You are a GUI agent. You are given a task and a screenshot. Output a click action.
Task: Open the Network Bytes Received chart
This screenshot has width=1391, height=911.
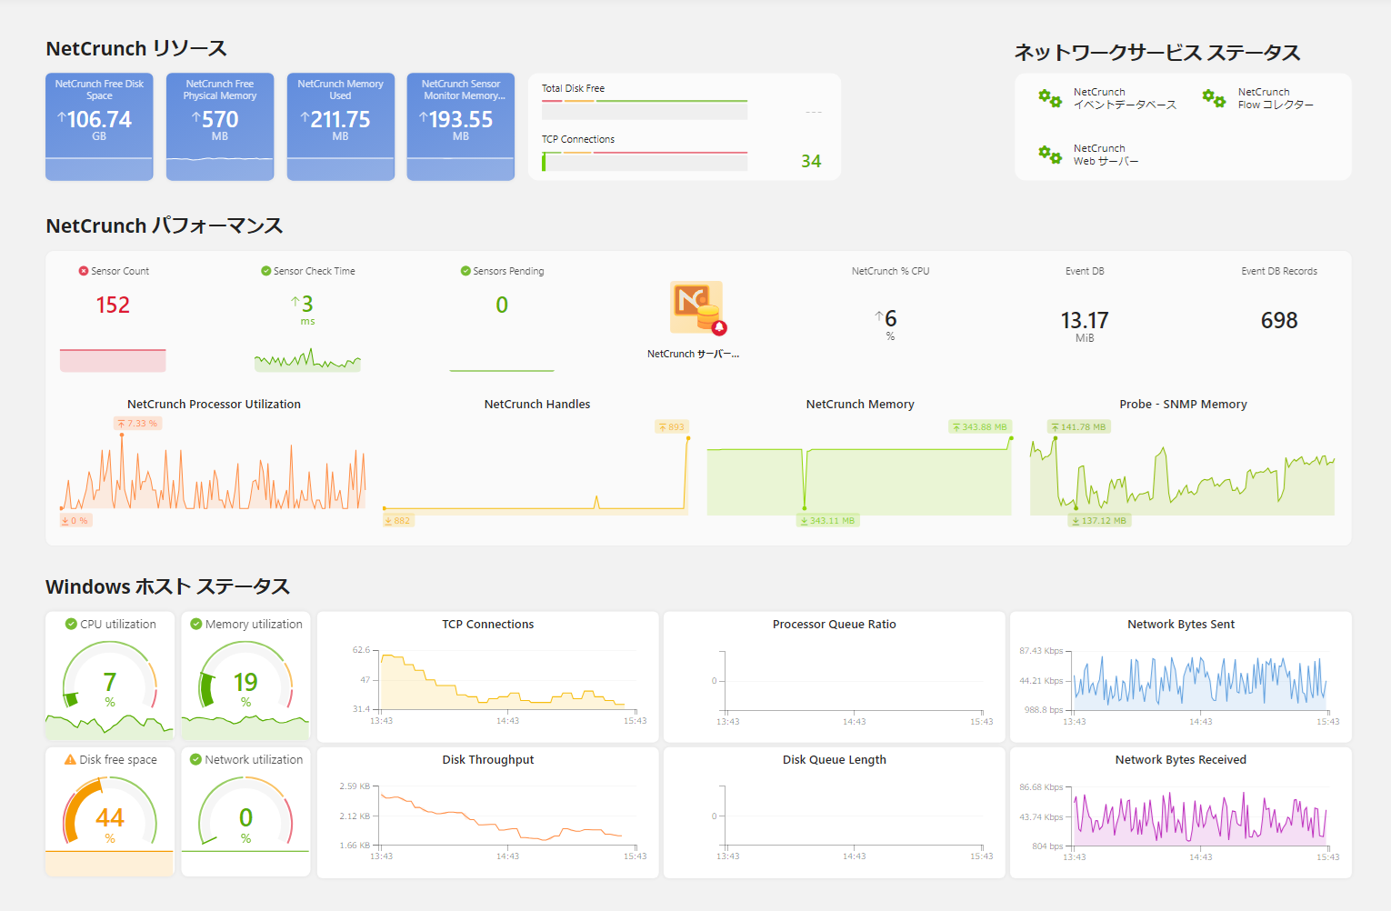tap(1181, 813)
